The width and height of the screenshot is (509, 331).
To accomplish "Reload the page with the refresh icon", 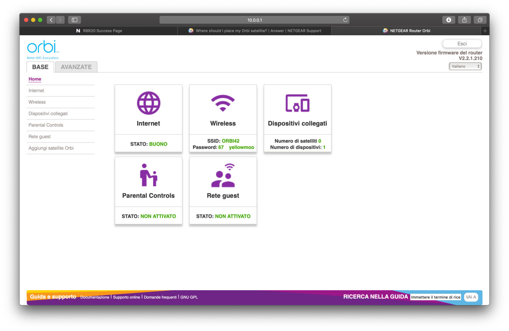I will point(345,20).
